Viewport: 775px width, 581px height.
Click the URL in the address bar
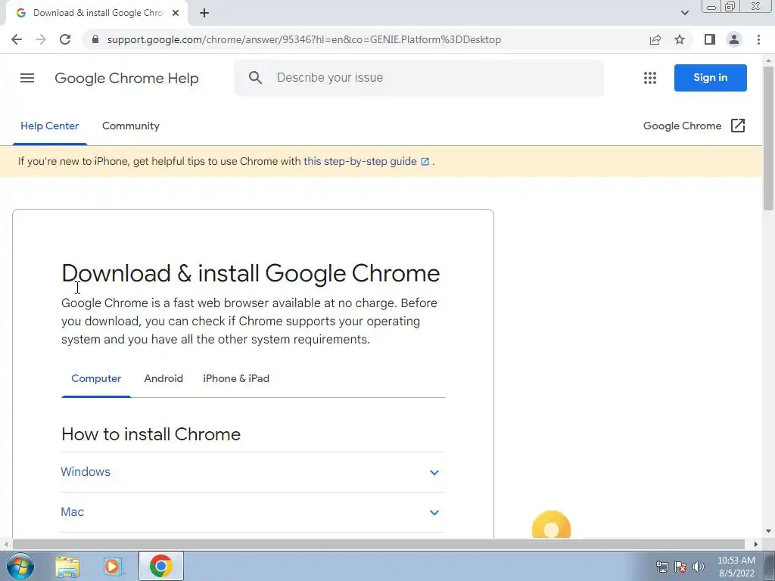[x=304, y=39]
